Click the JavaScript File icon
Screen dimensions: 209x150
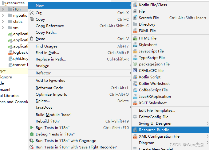tap(135, 51)
